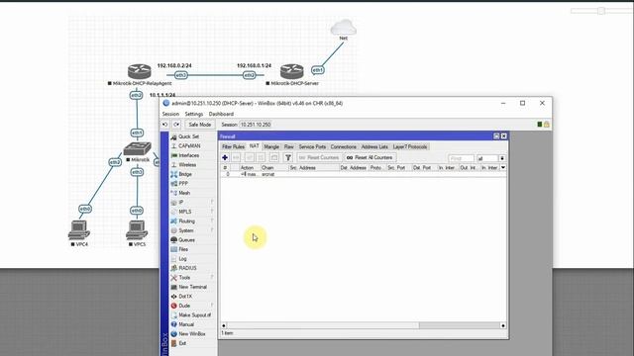Select the Mikrotik-DHCP-Server router in the diagram

pos(292,72)
